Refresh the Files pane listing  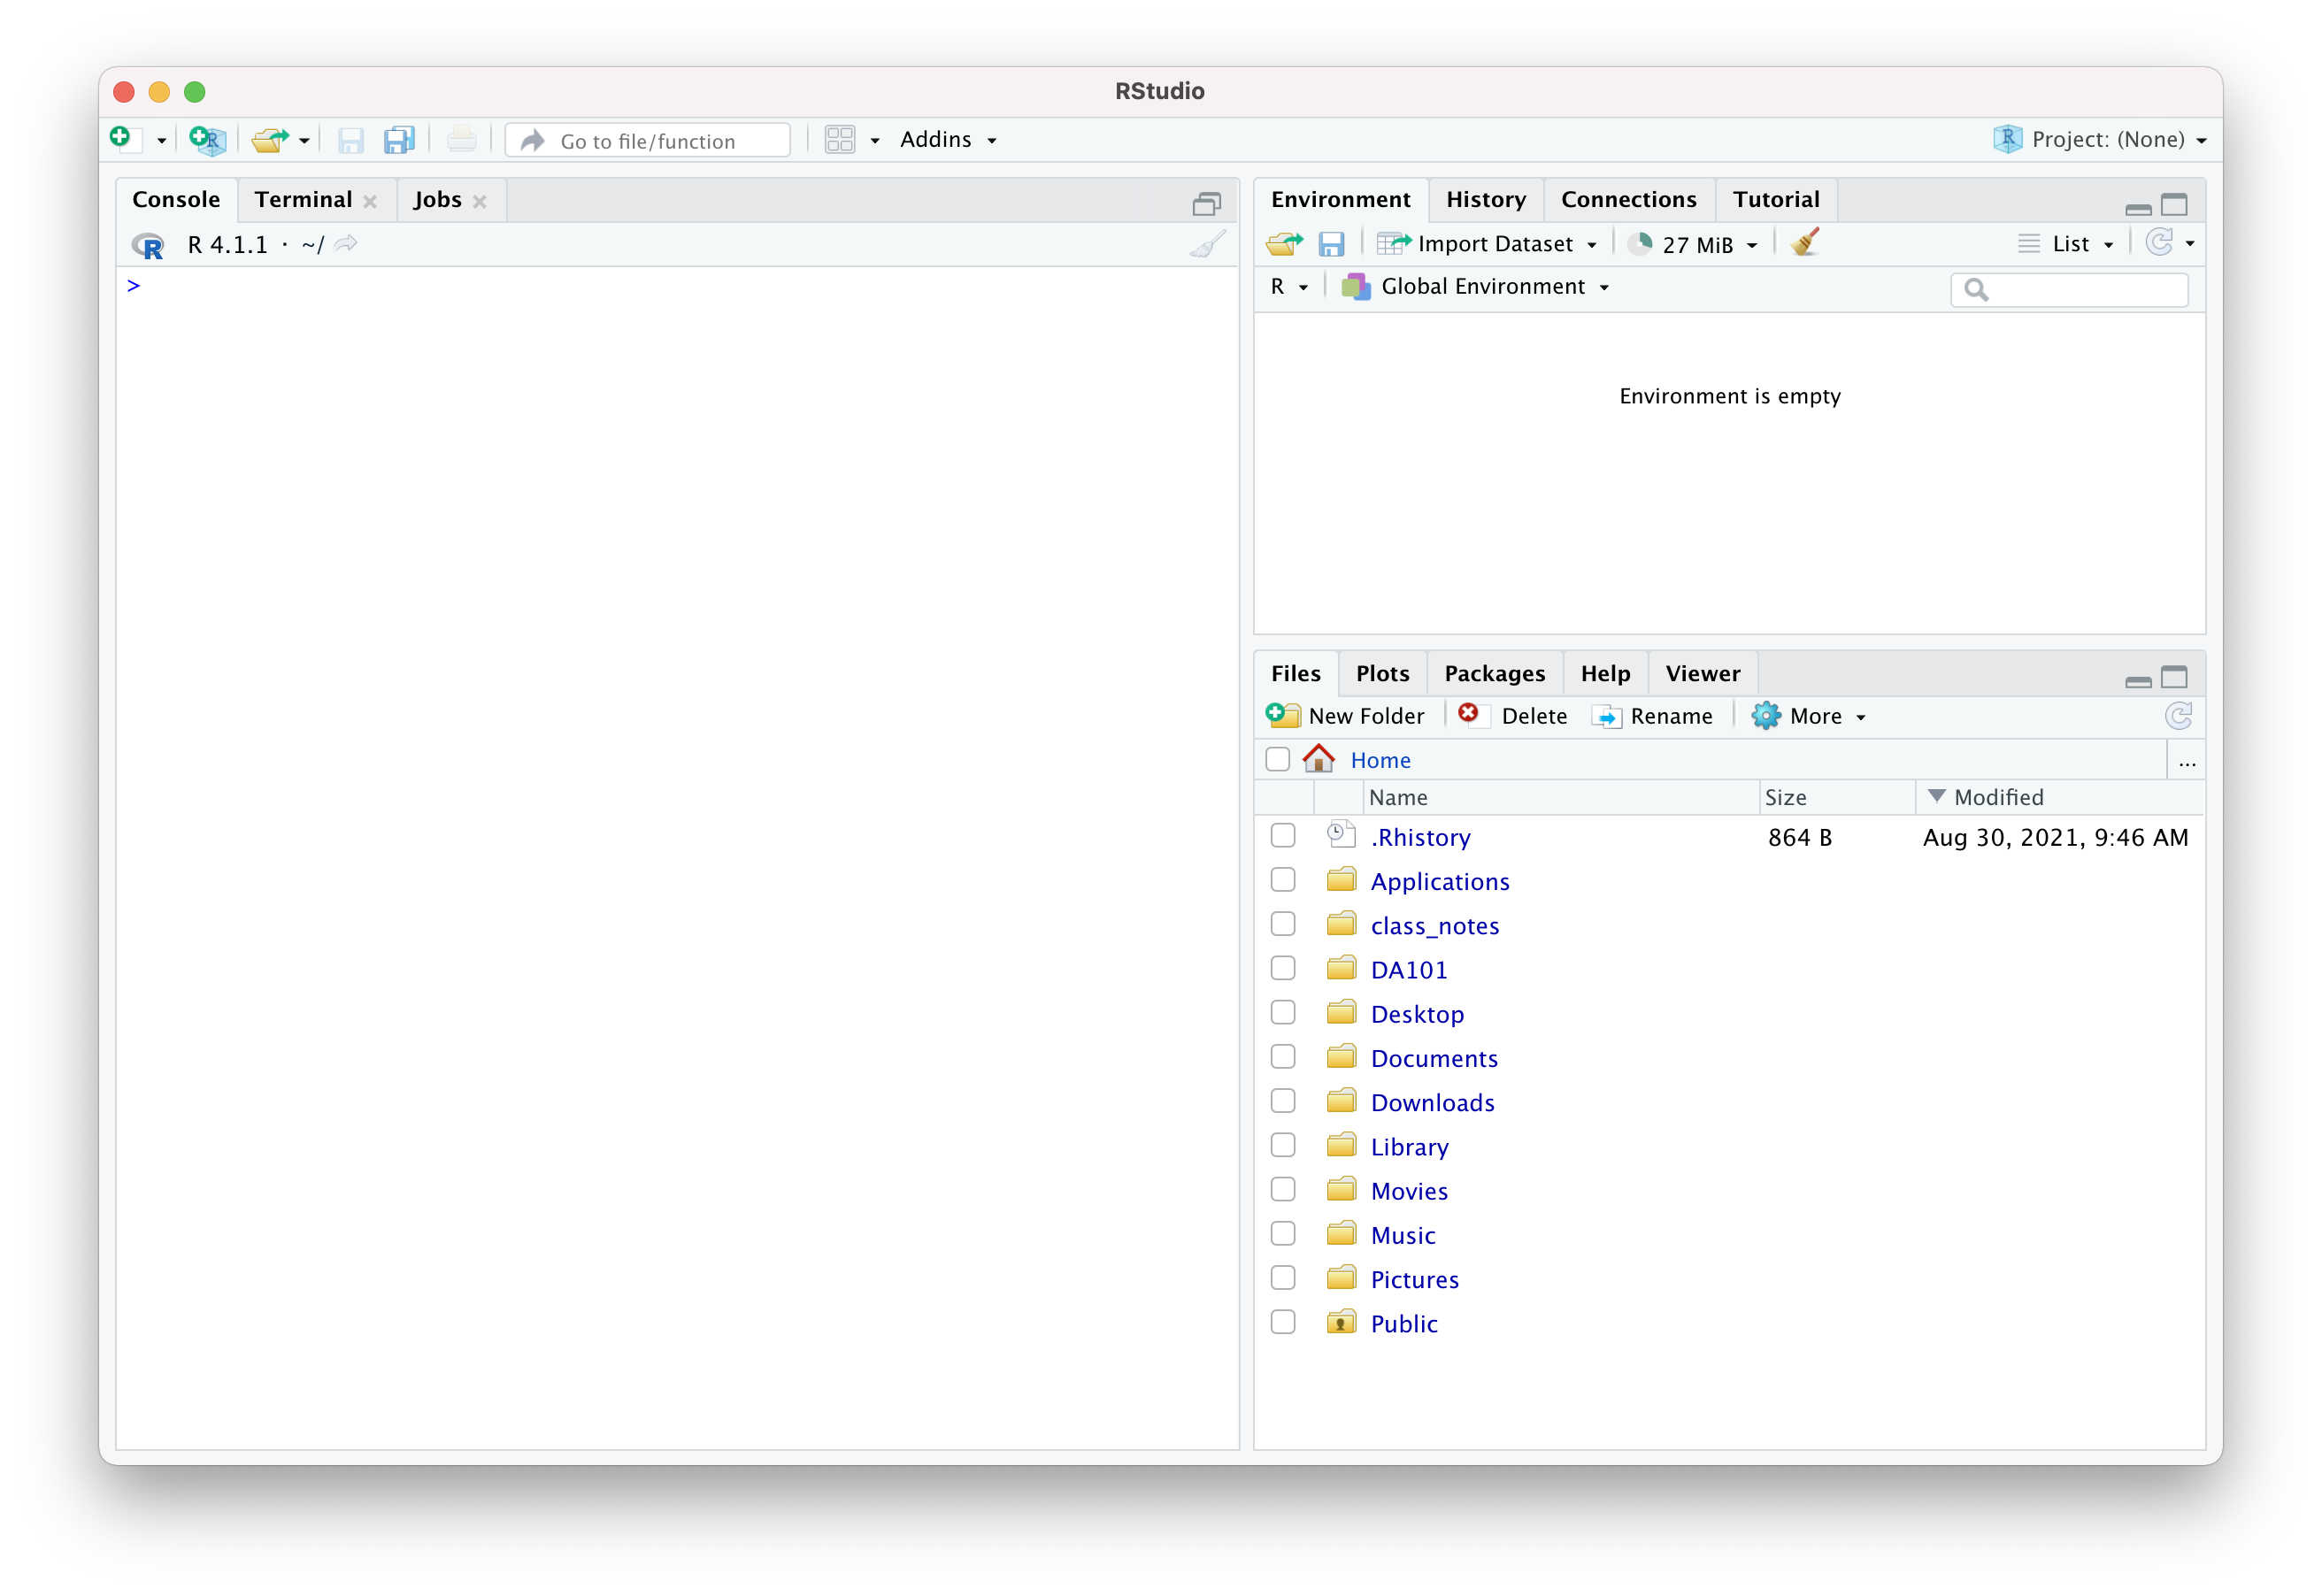(2178, 716)
